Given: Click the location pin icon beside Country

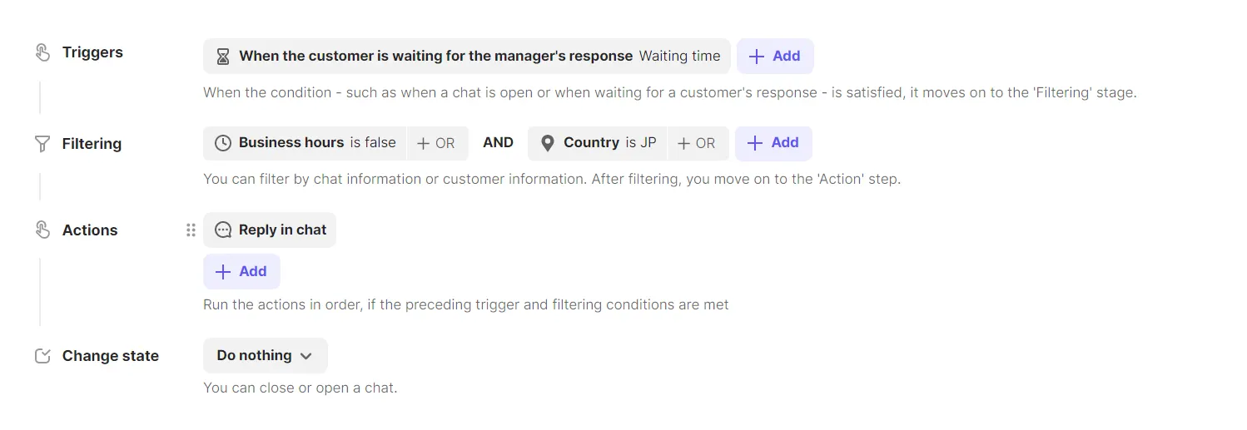Looking at the screenshot, I should (x=548, y=143).
